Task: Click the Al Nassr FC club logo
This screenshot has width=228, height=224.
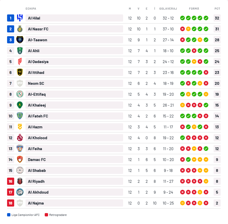Action: (20, 29)
